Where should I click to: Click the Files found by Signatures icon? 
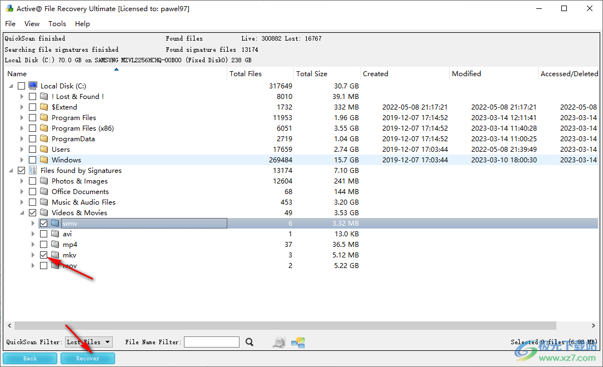33,170
